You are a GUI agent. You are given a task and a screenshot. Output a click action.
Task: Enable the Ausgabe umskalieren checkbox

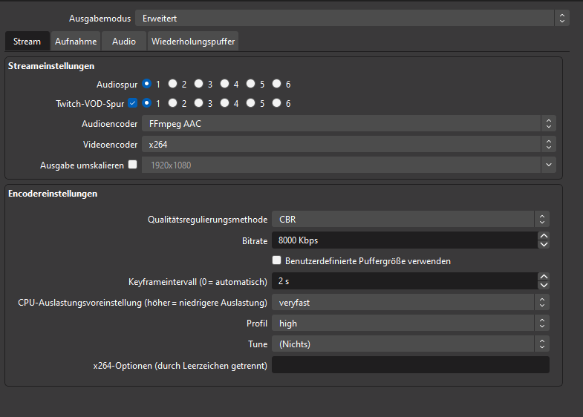[132, 165]
